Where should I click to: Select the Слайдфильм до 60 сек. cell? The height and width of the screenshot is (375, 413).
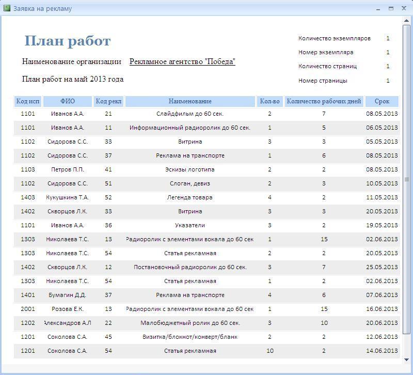[x=190, y=114]
